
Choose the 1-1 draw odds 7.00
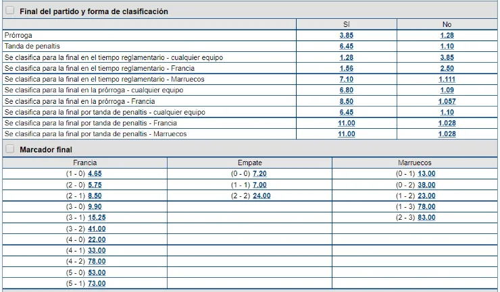pyautogui.click(x=259, y=185)
